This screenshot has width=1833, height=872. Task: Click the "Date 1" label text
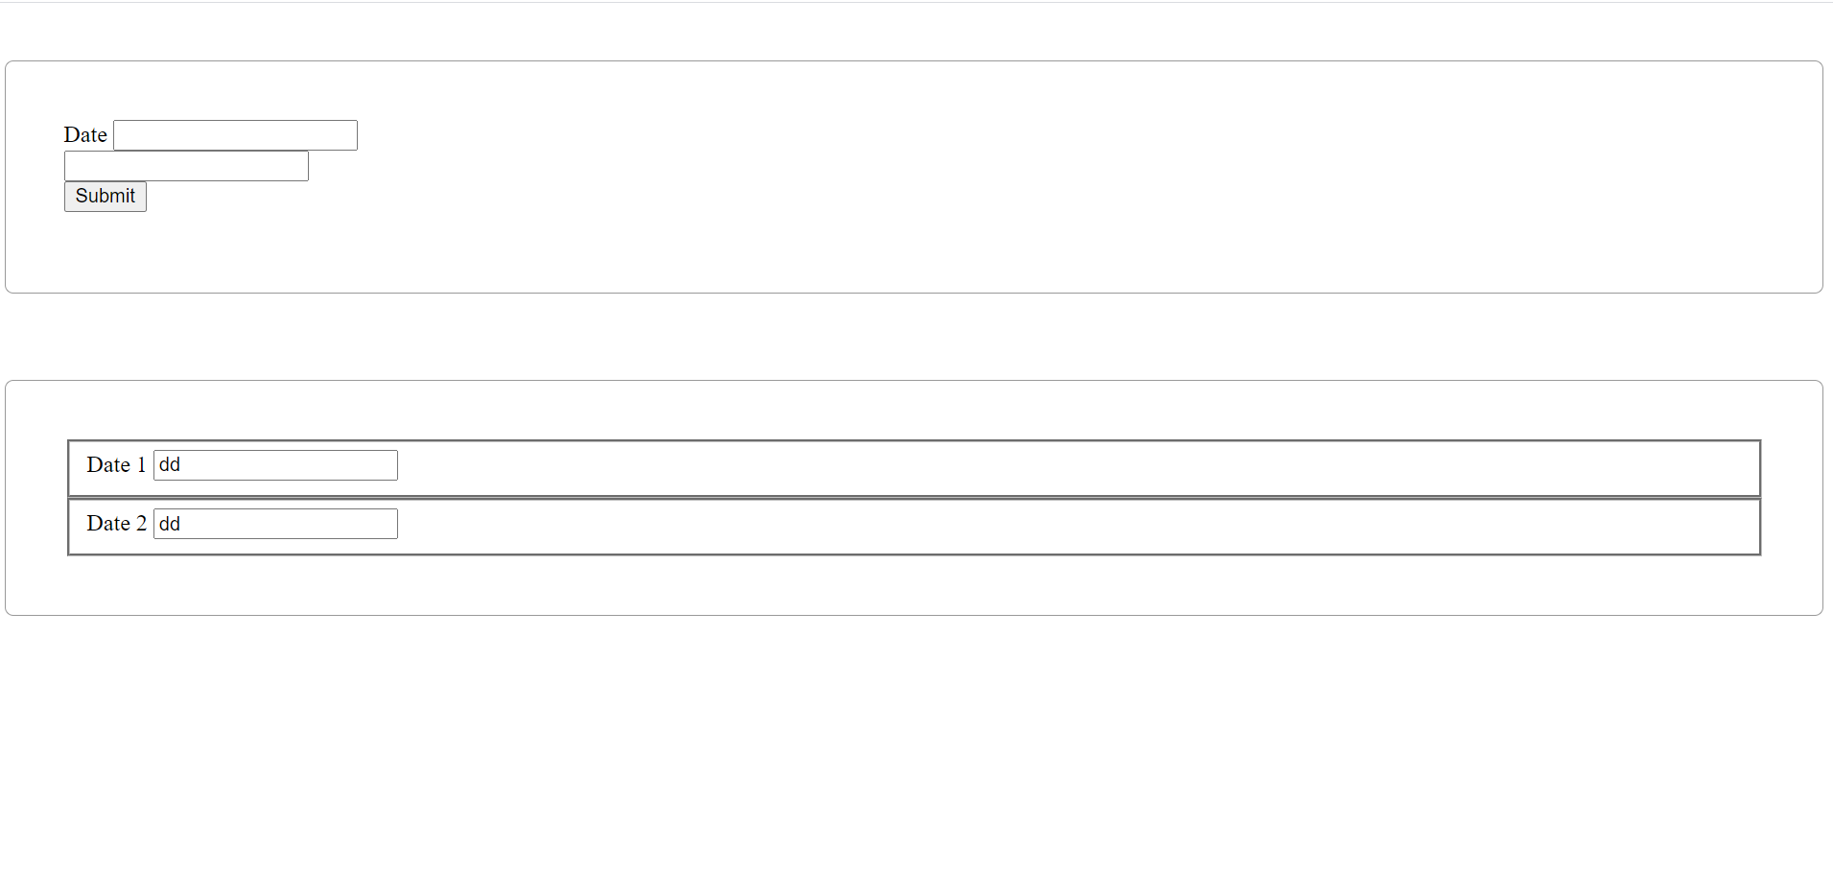click(x=116, y=465)
